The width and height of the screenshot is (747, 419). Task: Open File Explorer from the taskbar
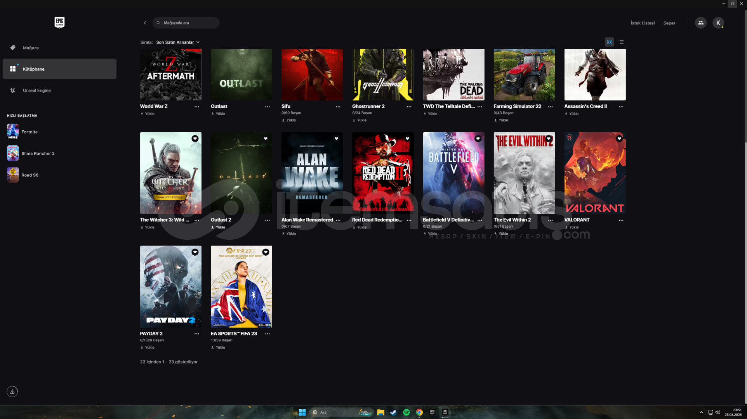380,412
